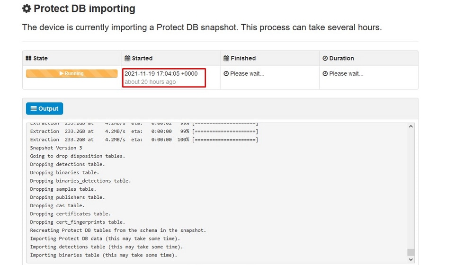The width and height of the screenshot is (473, 265).
Task: Click the clock icon in Duration cell
Action: [x=325, y=73]
